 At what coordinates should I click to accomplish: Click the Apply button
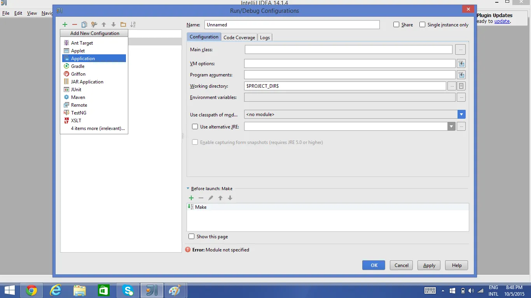(x=429, y=265)
